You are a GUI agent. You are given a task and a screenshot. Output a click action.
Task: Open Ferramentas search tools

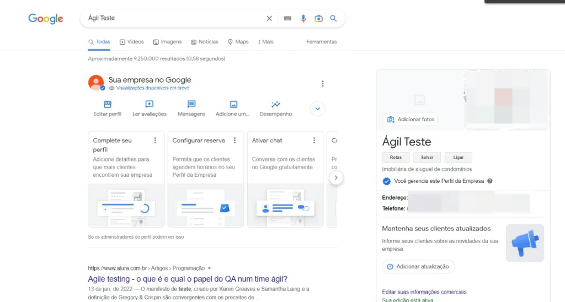[x=322, y=42]
